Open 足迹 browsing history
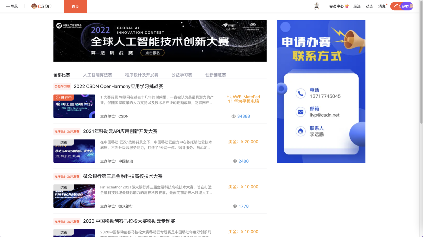 tap(357, 6)
